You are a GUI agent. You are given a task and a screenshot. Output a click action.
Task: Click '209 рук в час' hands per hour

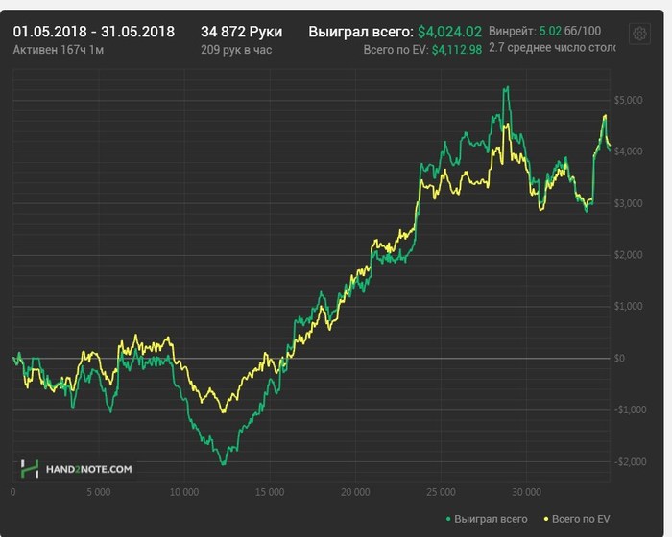236,50
